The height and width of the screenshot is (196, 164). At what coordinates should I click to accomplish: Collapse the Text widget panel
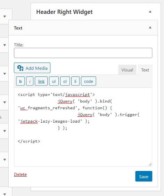pos(150,27)
